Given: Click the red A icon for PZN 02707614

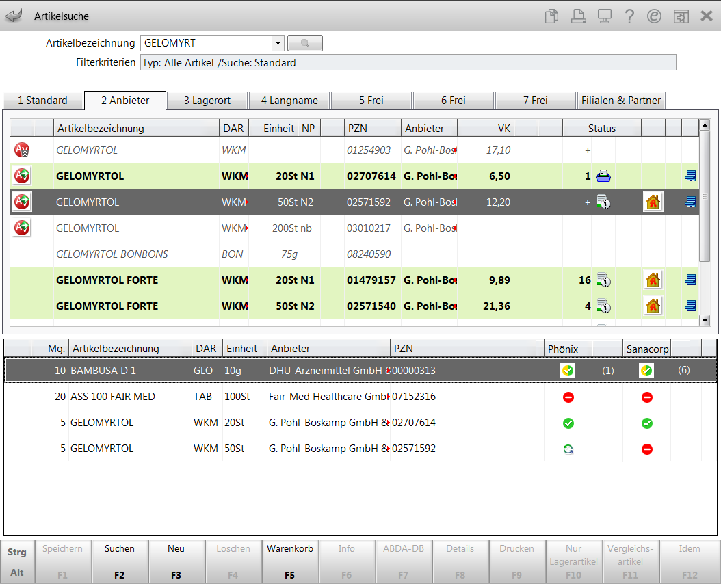Looking at the screenshot, I should pyautogui.click(x=22, y=176).
